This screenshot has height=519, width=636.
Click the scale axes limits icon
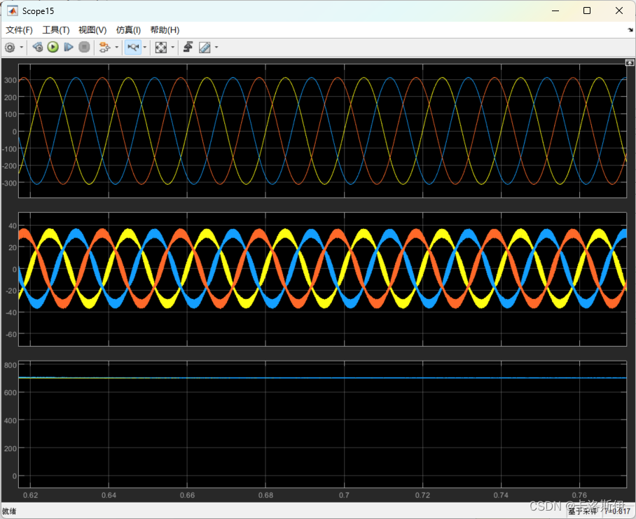(161, 48)
